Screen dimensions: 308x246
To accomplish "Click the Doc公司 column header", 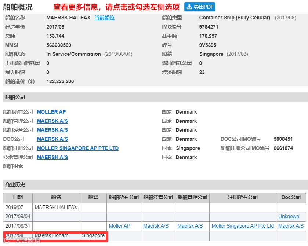I will coord(291,198).
